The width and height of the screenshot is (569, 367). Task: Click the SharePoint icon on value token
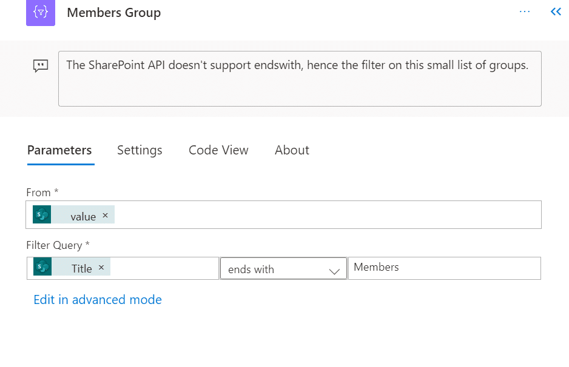click(42, 214)
